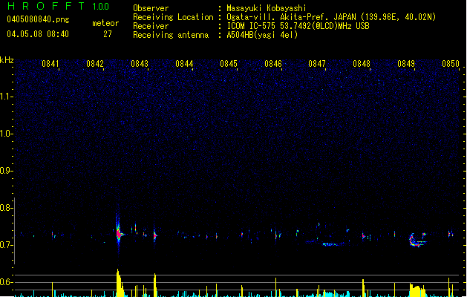Select the file name 0405080840.png
The height and width of the screenshot is (297, 467).
(38, 19)
